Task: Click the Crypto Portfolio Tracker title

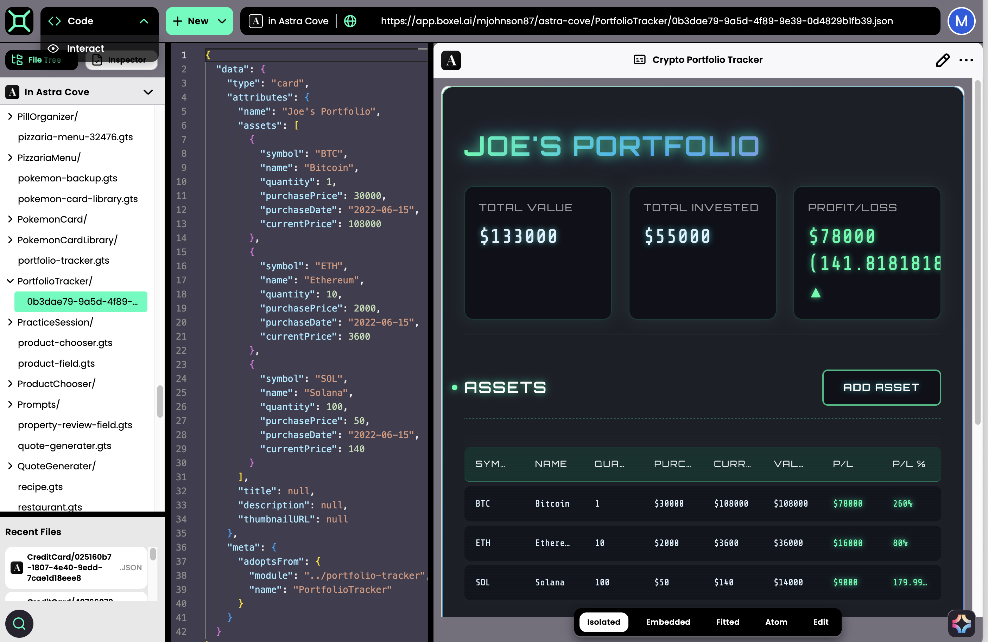Action: 707,60
